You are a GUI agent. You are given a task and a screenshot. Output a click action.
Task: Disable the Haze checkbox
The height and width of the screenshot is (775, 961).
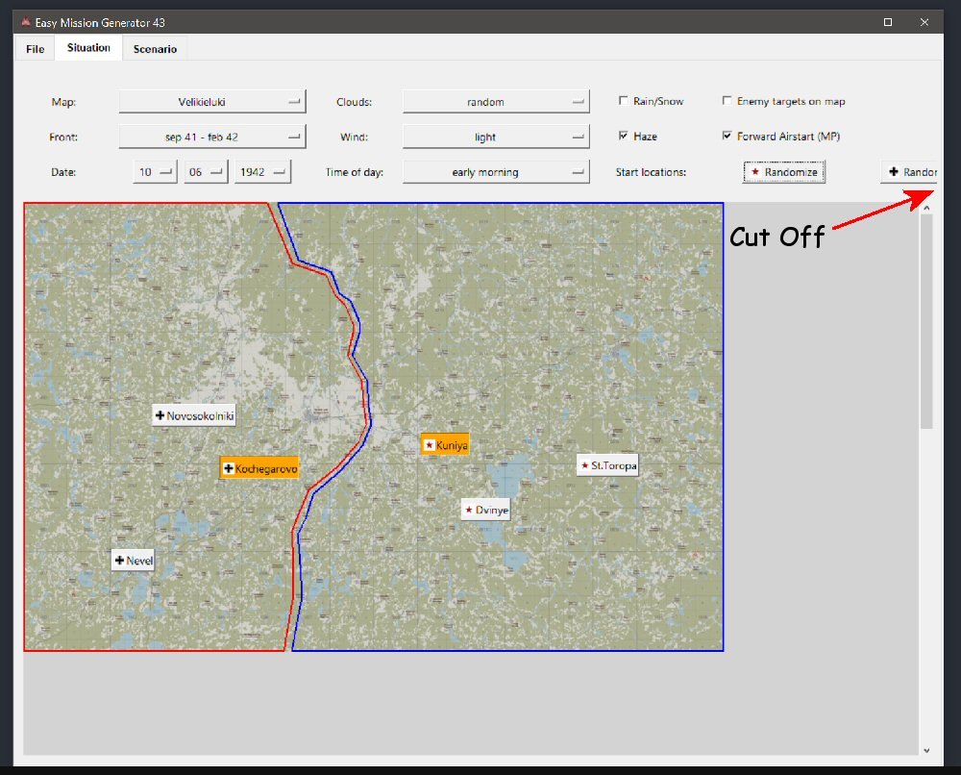point(625,137)
